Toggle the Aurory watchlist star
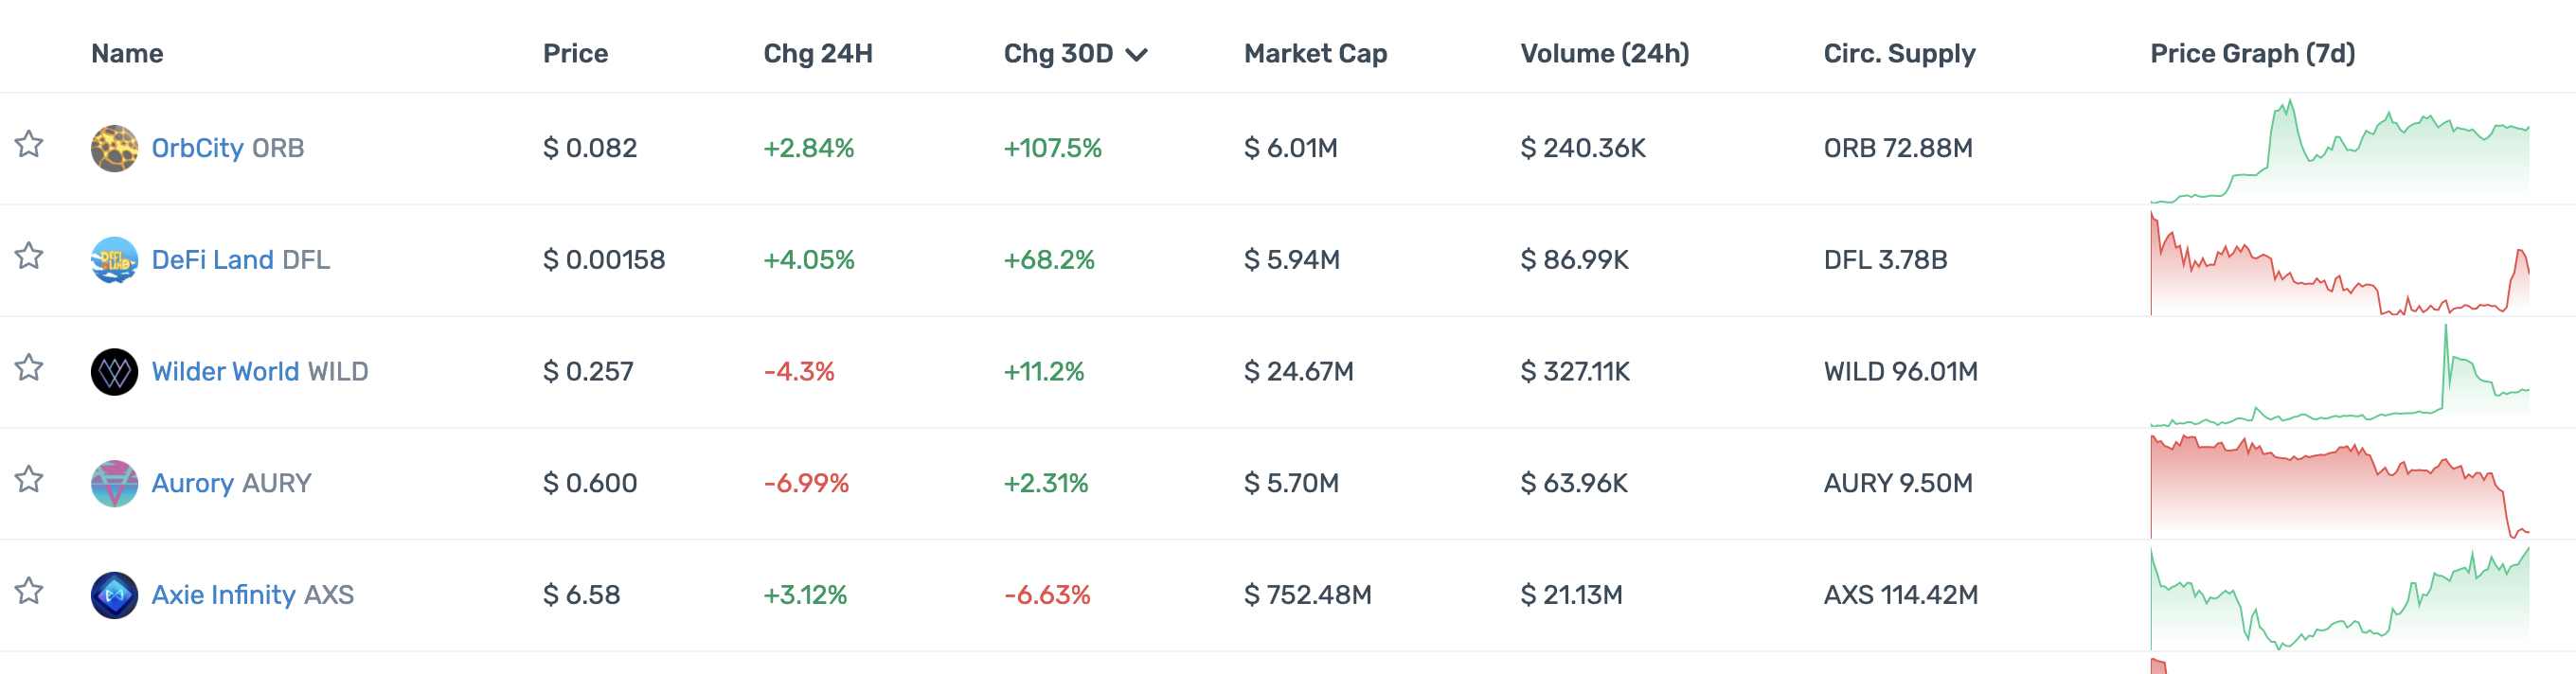The image size is (2576, 674). tap(29, 480)
